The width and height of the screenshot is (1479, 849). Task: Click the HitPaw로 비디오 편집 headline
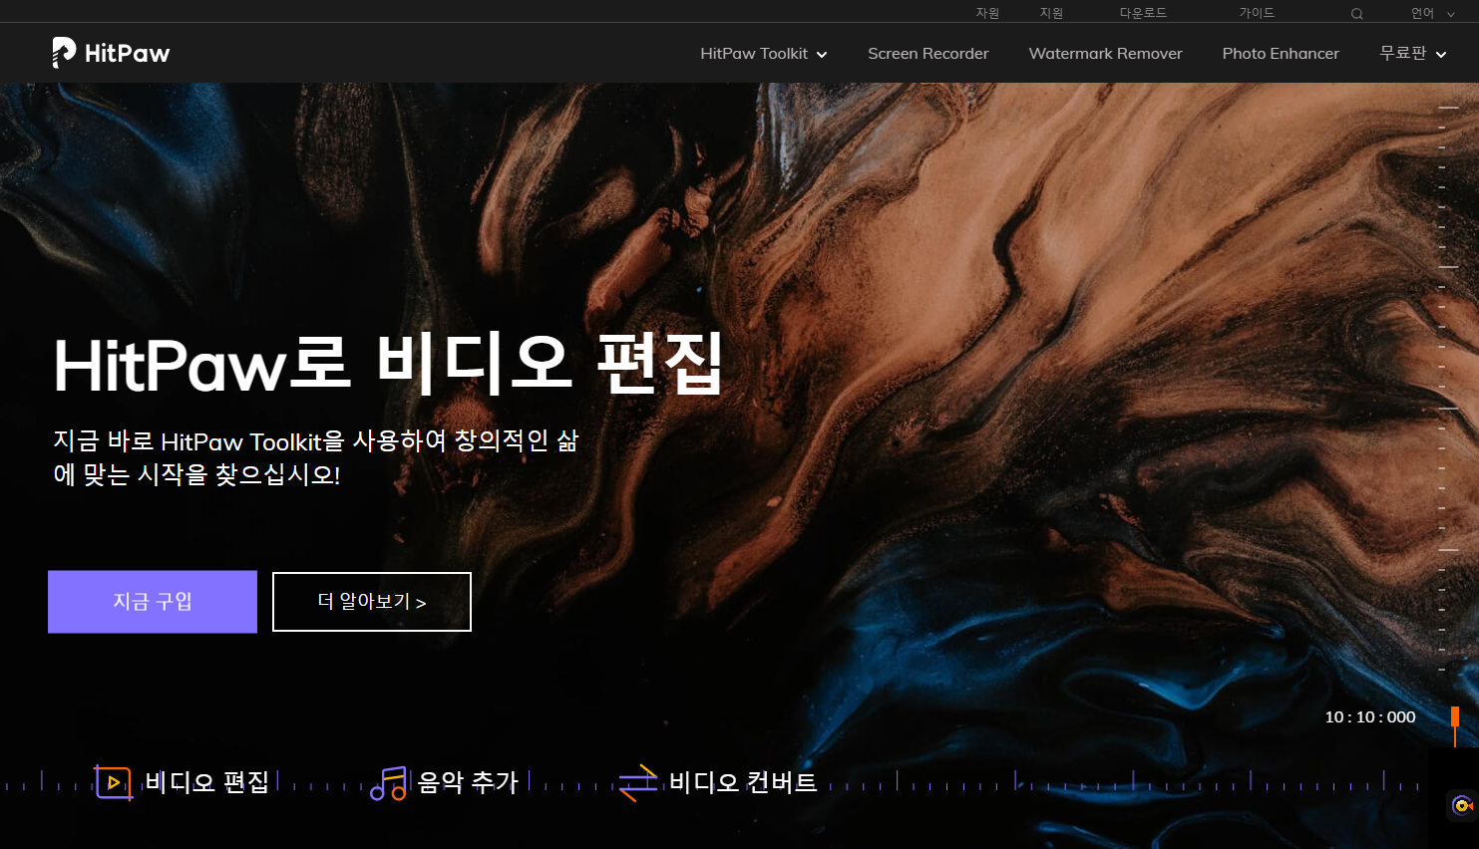(389, 365)
